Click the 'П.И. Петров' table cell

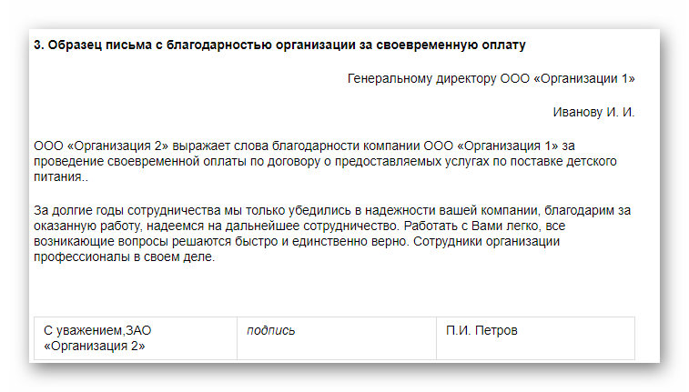click(x=481, y=331)
